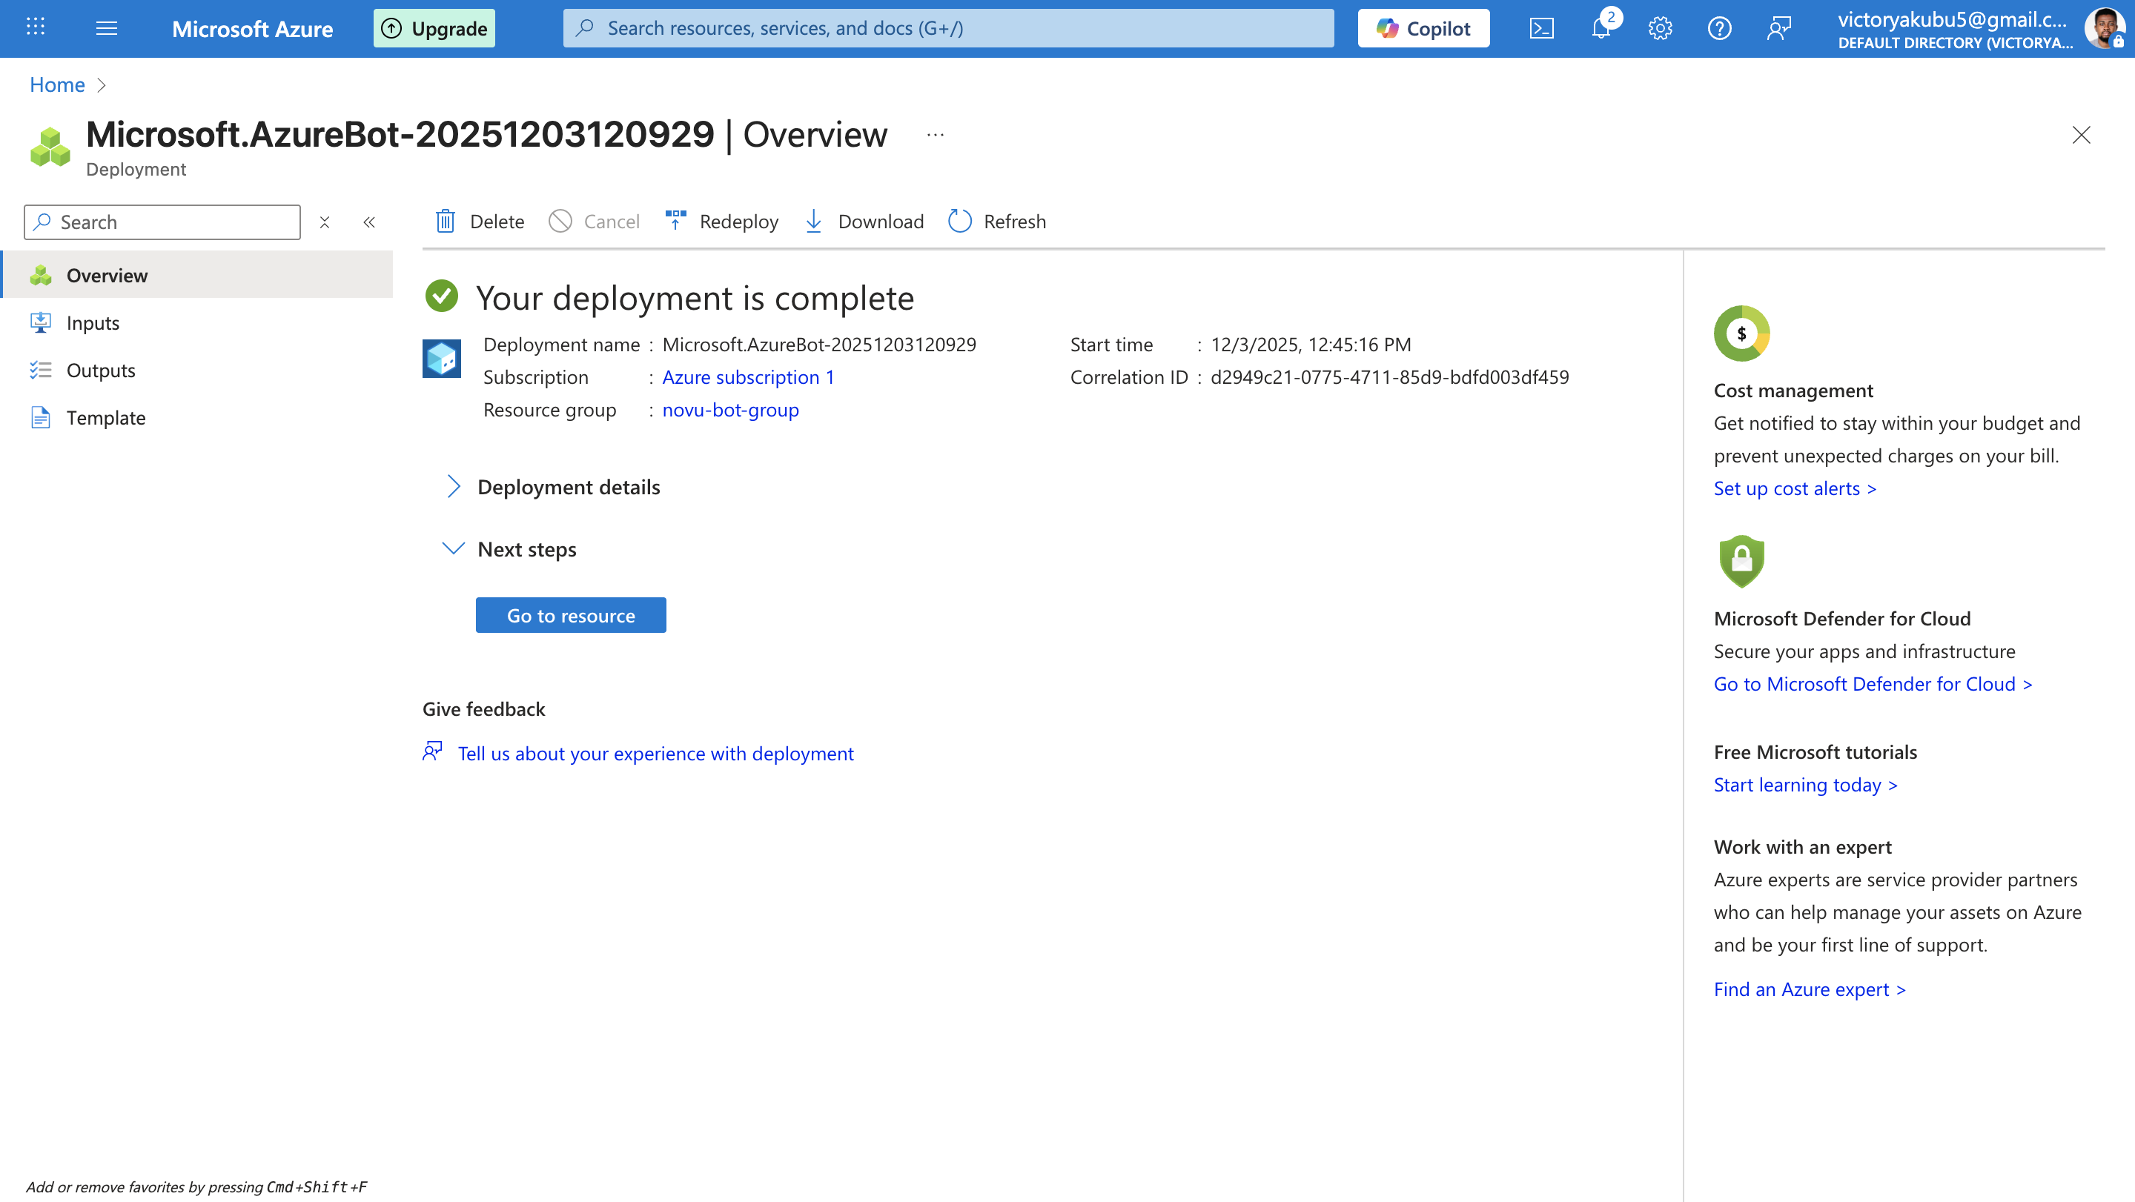Open the Template menu item
2135x1202 pixels.
tap(105, 419)
